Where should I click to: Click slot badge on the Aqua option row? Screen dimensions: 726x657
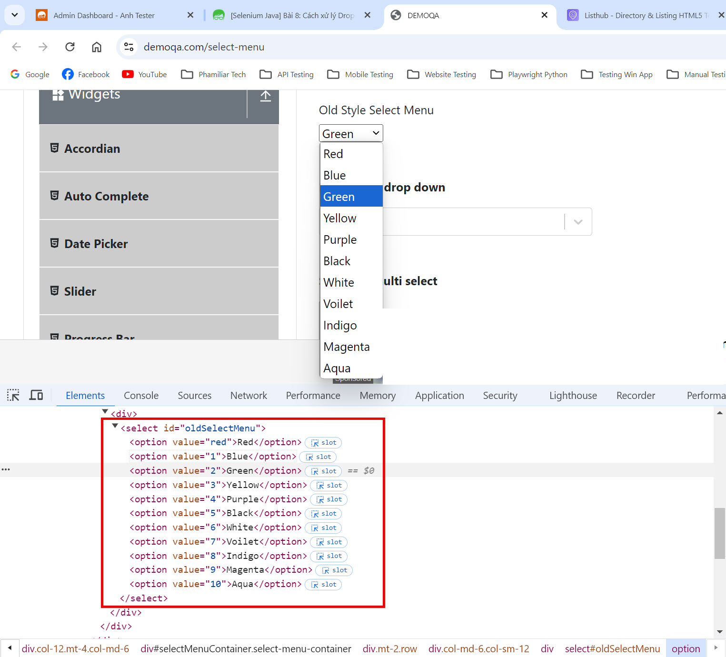coord(323,585)
